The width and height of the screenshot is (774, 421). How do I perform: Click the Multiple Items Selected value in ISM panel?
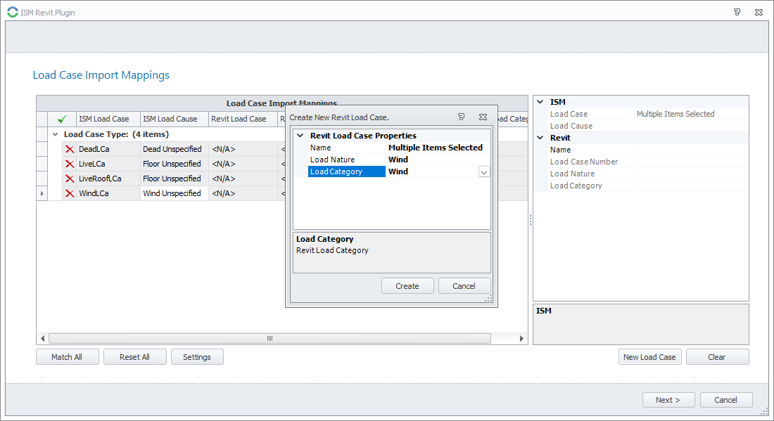point(692,114)
